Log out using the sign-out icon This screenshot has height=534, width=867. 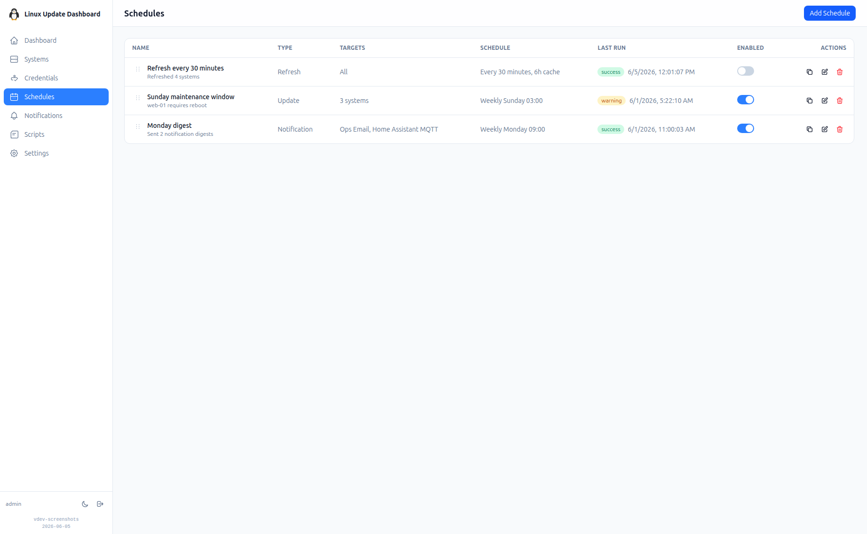100,504
